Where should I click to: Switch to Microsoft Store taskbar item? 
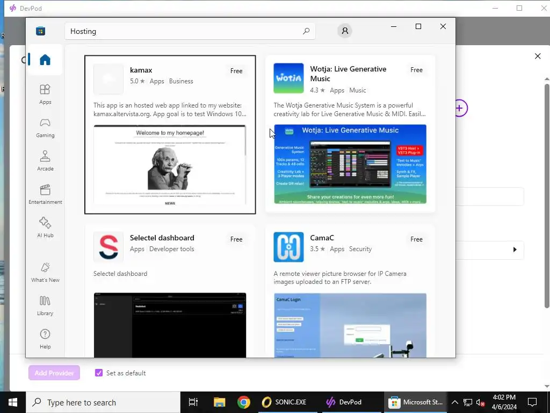click(x=415, y=402)
